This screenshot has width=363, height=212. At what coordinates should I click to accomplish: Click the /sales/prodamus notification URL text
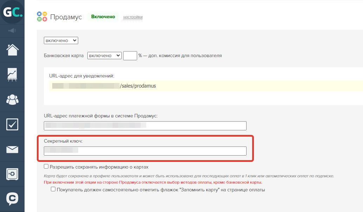click(138, 86)
